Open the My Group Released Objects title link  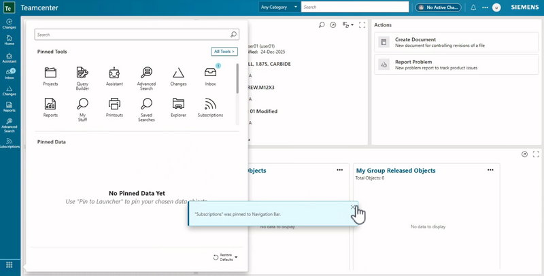[396, 171]
